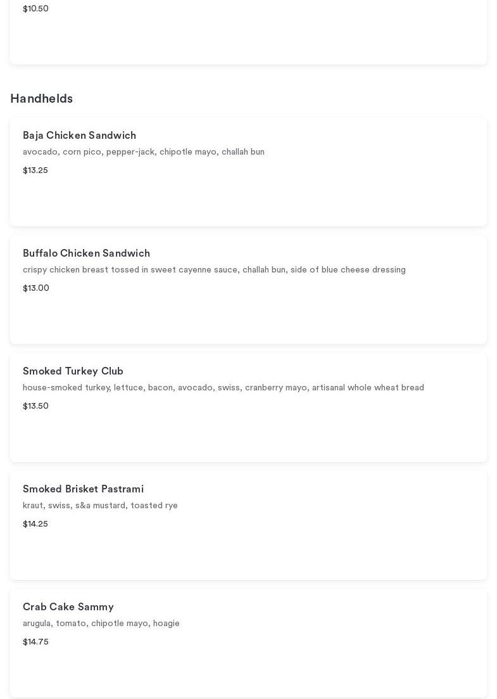Click the house-smoked turkey description text
Screen dimensions: 497x699
tap(223, 388)
